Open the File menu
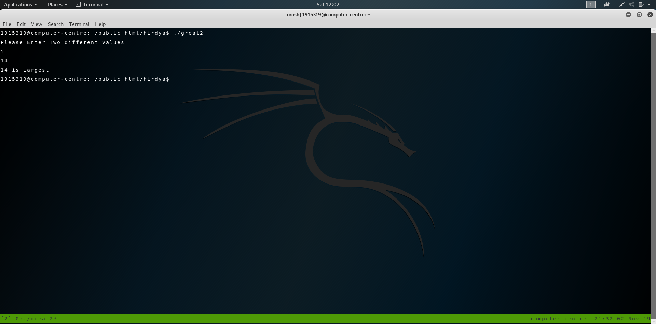The image size is (656, 324). click(x=7, y=24)
